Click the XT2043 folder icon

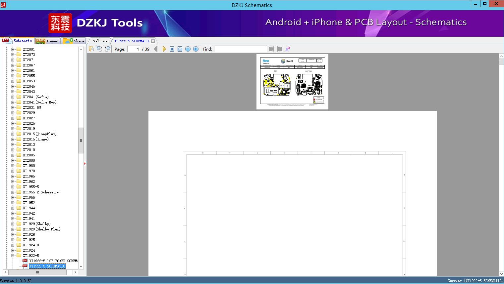19,92
